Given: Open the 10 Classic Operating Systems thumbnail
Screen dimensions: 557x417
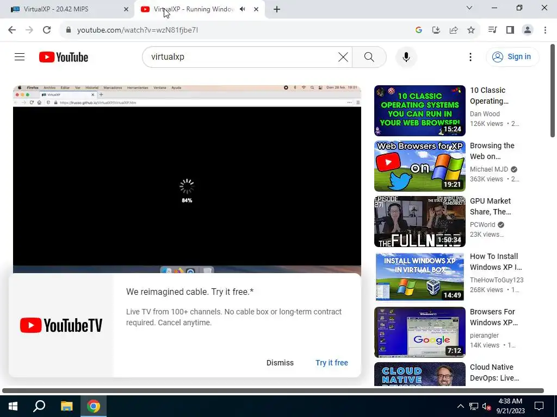Looking at the screenshot, I should tap(419, 111).
